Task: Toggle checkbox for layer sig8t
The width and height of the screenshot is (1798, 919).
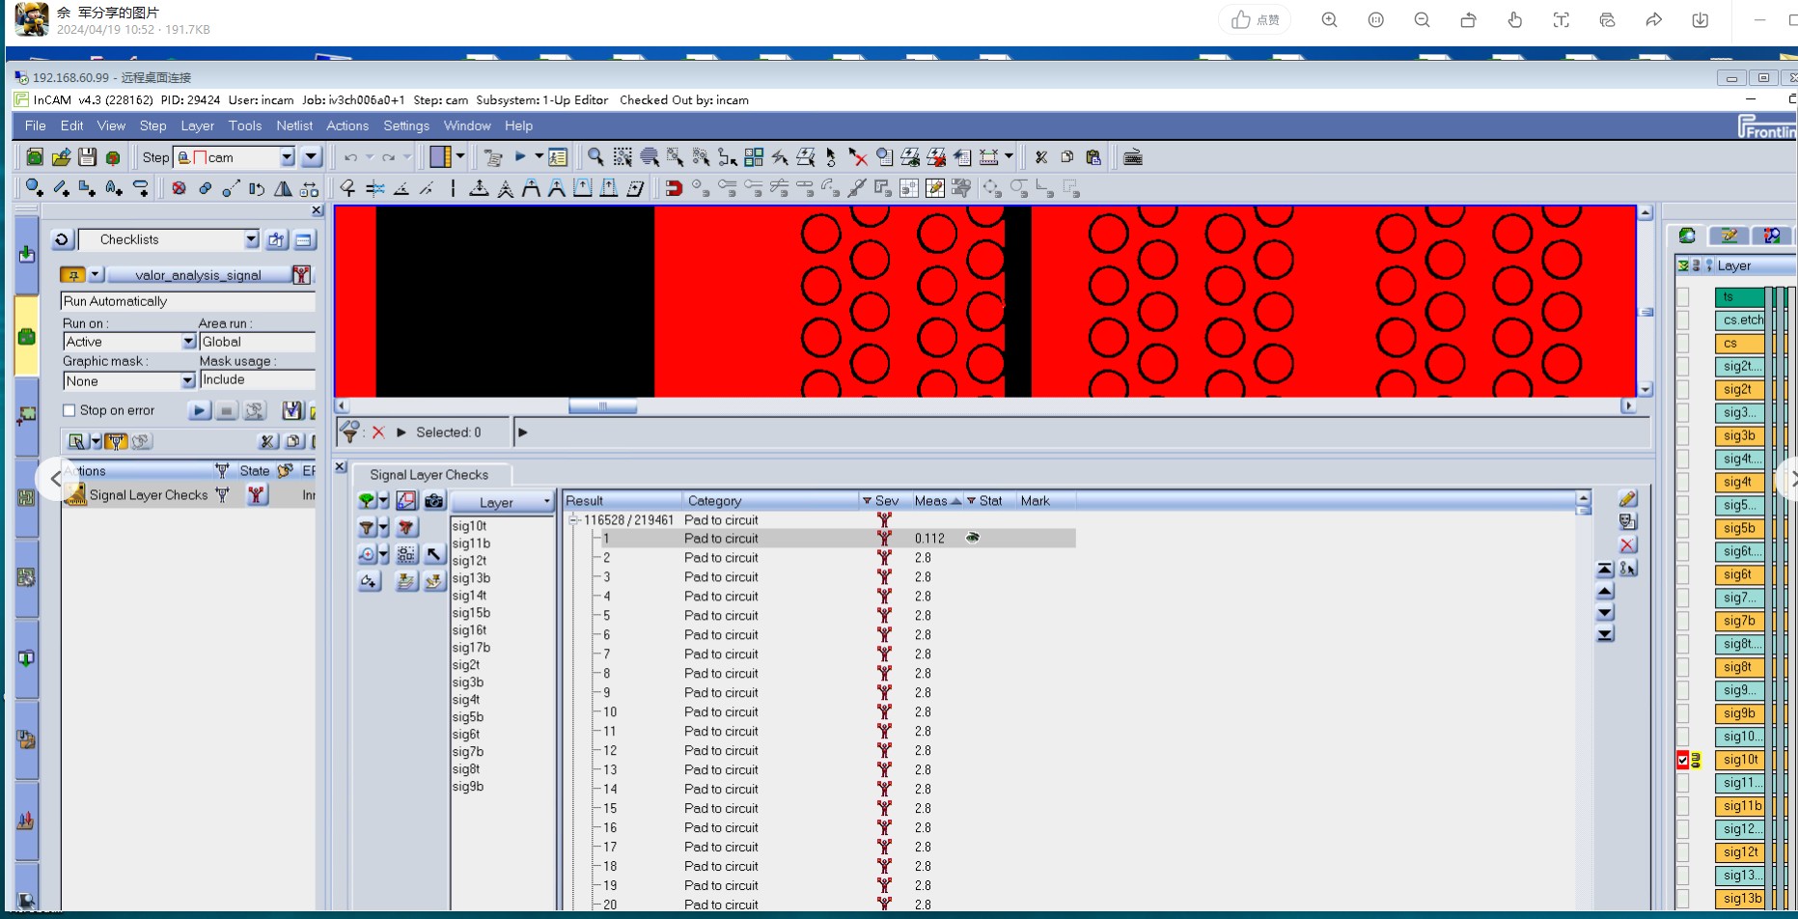Action: pos(1683,667)
